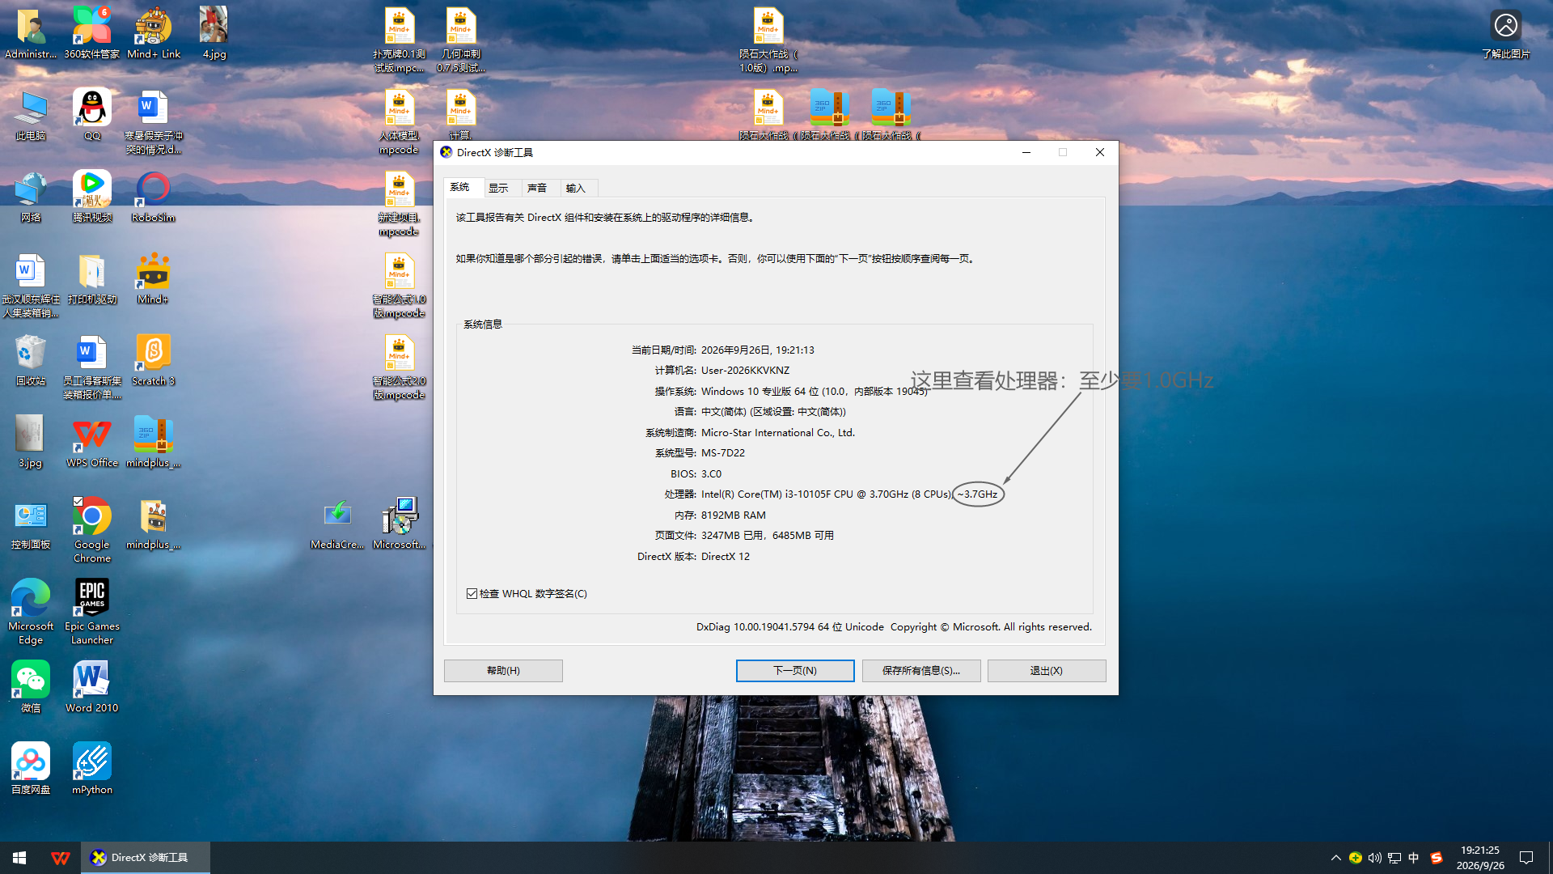Click the DirectX 诊断工具 taskbar button
Image resolution: width=1553 pixels, height=874 pixels.
146,858
